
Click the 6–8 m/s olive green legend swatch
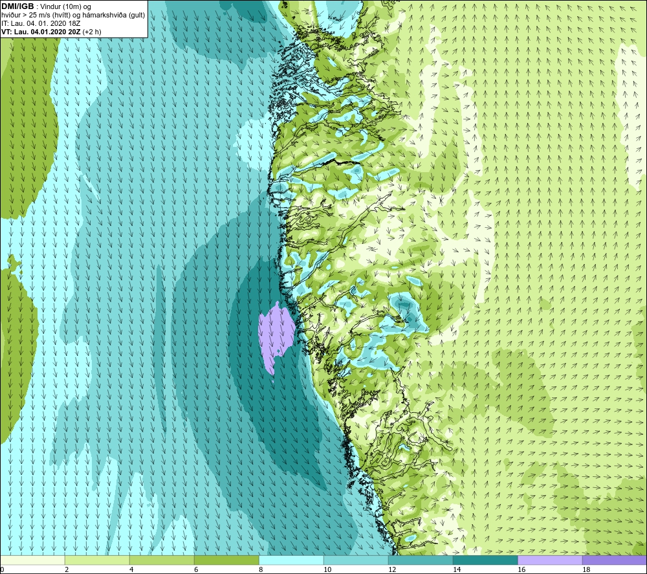[226, 560]
